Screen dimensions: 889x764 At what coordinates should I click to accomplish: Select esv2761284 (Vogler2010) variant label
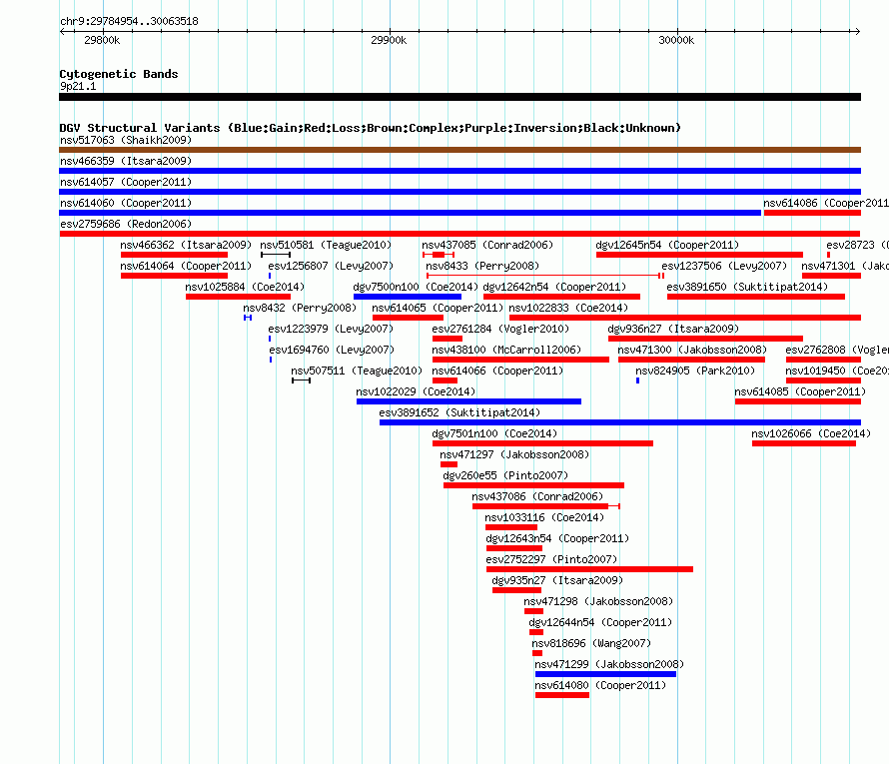pyautogui.click(x=500, y=329)
